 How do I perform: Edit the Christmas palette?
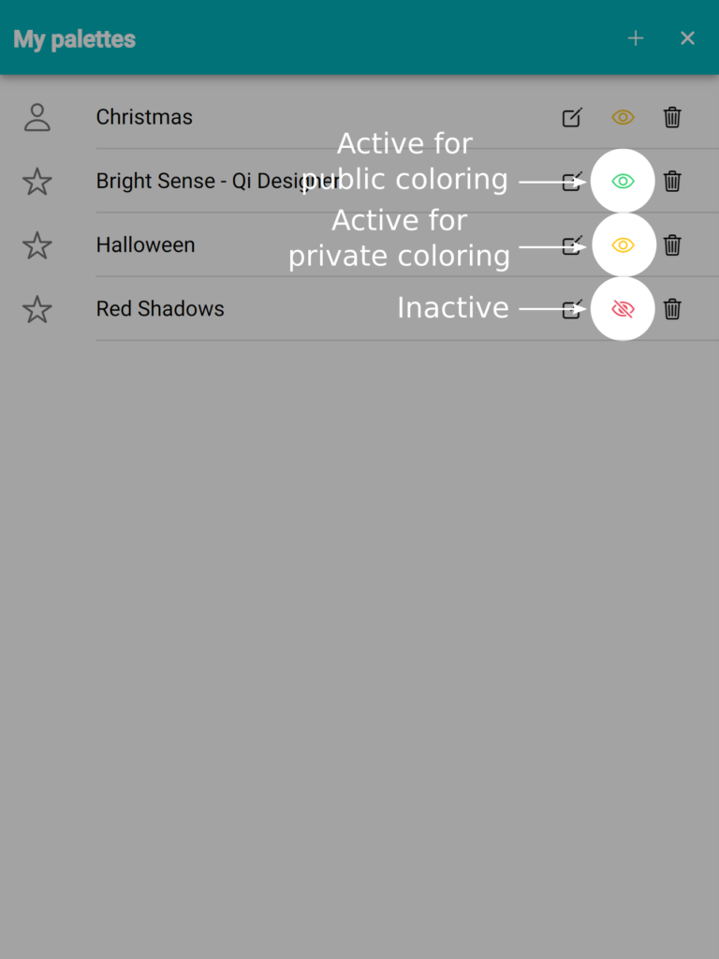pyautogui.click(x=572, y=117)
